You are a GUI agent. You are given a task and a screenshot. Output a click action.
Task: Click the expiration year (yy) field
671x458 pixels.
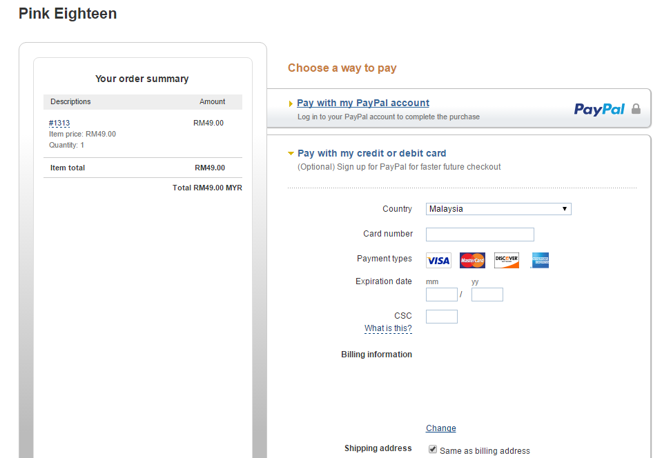point(487,295)
